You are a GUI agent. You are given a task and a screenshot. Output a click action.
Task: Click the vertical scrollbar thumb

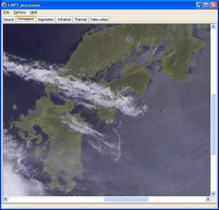point(213,124)
